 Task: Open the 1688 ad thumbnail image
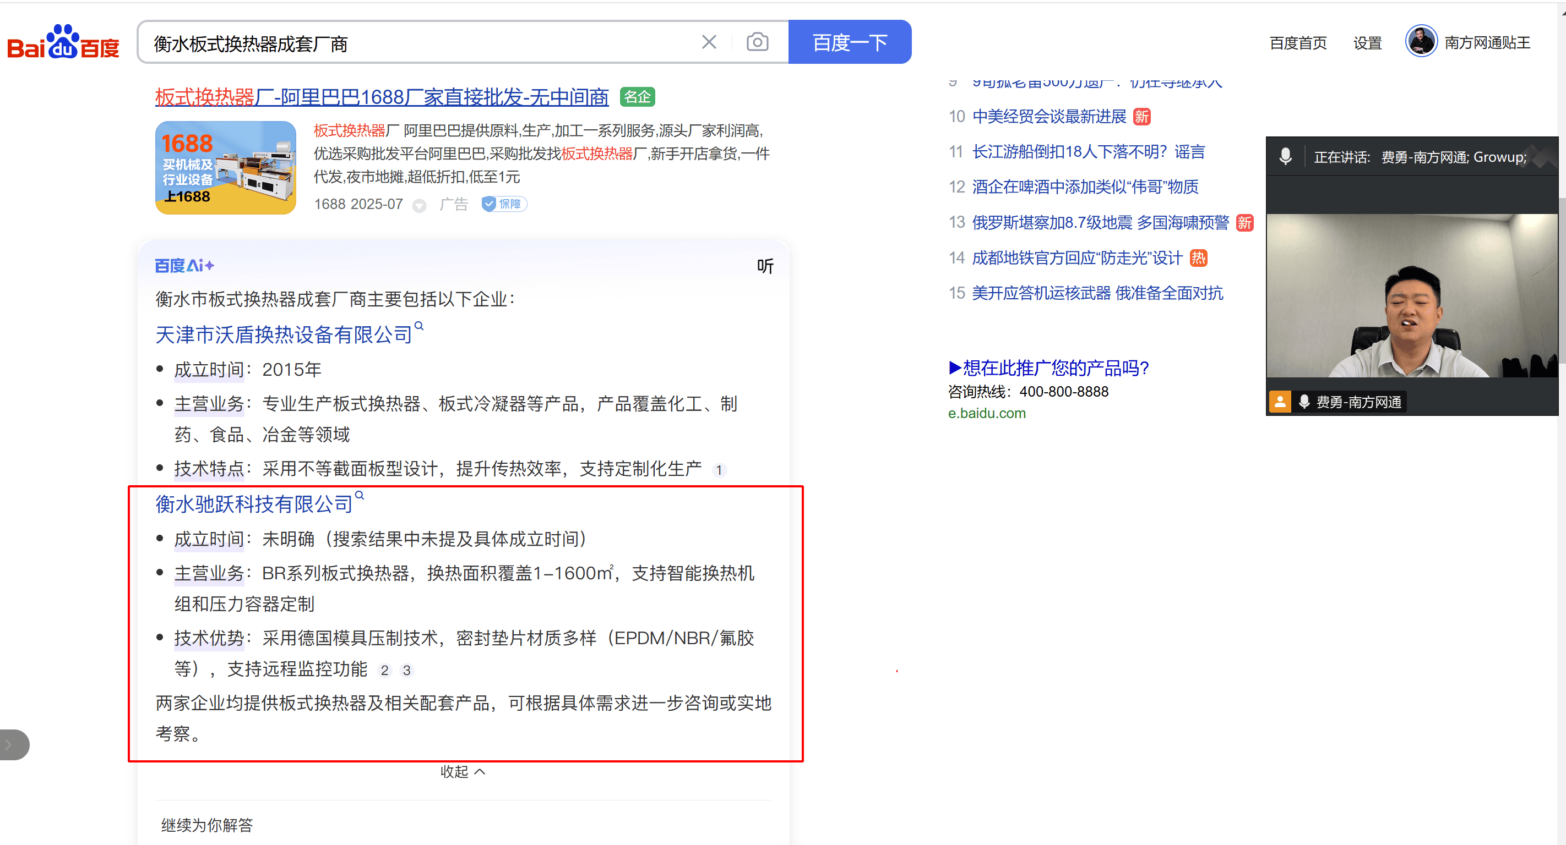tap(226, 168)
